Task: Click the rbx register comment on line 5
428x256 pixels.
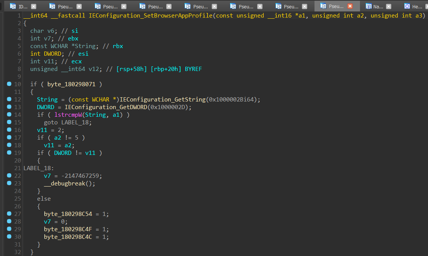Action: pyautogui.click(x=118, y=46)
